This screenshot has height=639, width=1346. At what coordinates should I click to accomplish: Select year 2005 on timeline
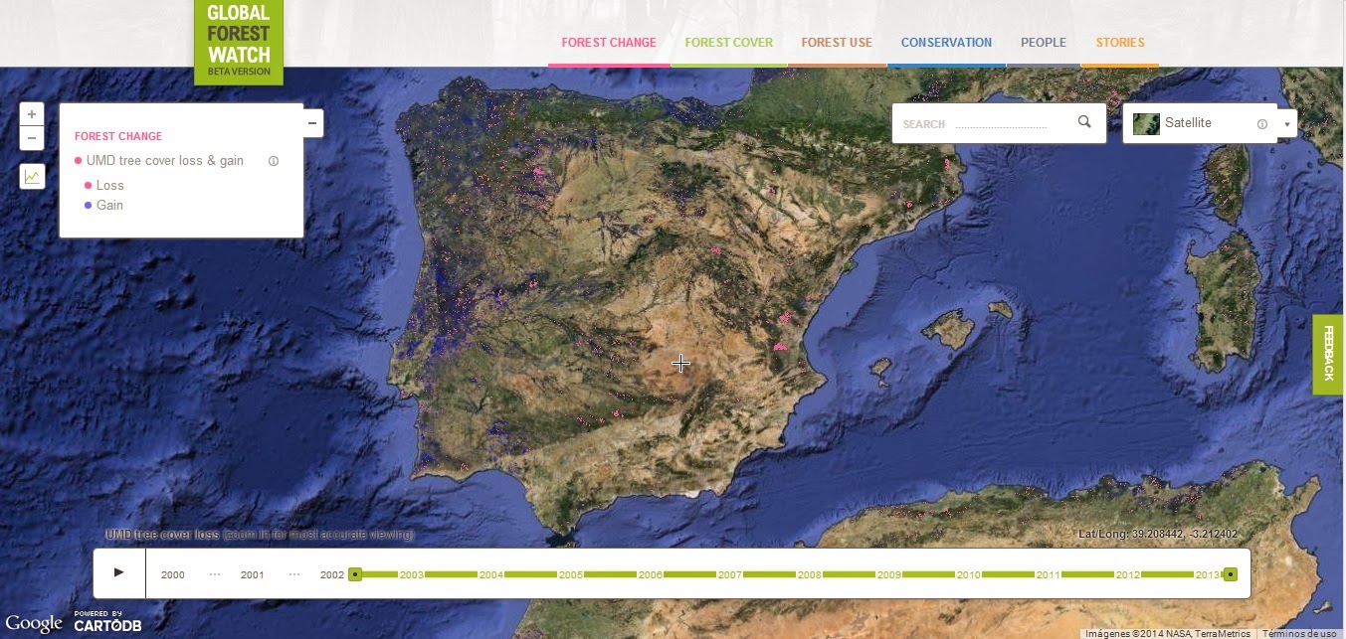(571, 575)
